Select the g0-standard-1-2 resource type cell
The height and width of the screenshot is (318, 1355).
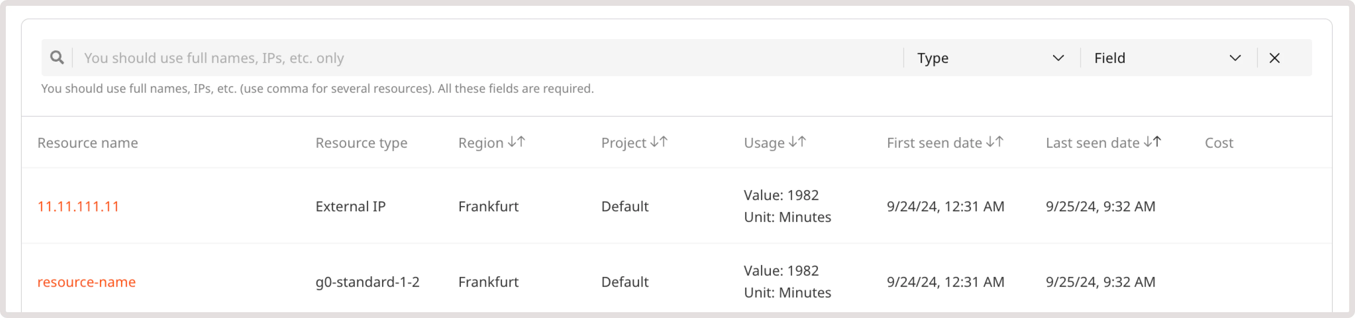pyautogui.click(x=367, y=282)
